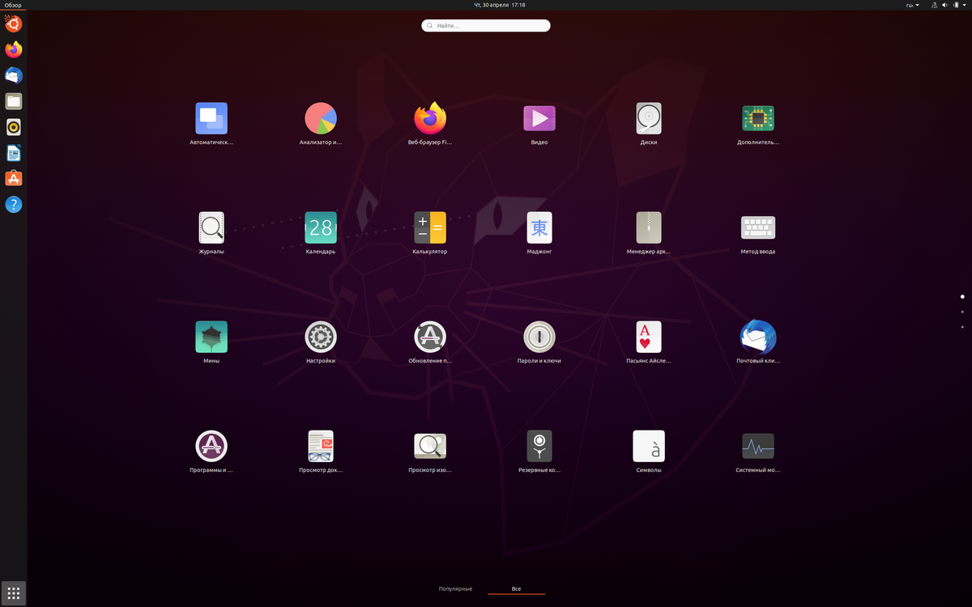Select the Все applications tab
Screen dimensions: 972x607
[x=516, y=588]
